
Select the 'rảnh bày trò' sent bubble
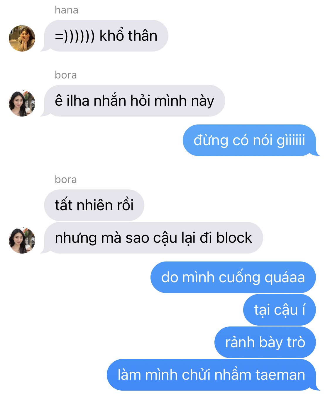[x=265, y=342]
